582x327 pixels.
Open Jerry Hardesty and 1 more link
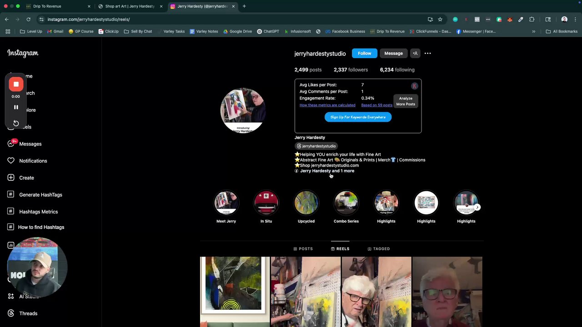[327, 171]
